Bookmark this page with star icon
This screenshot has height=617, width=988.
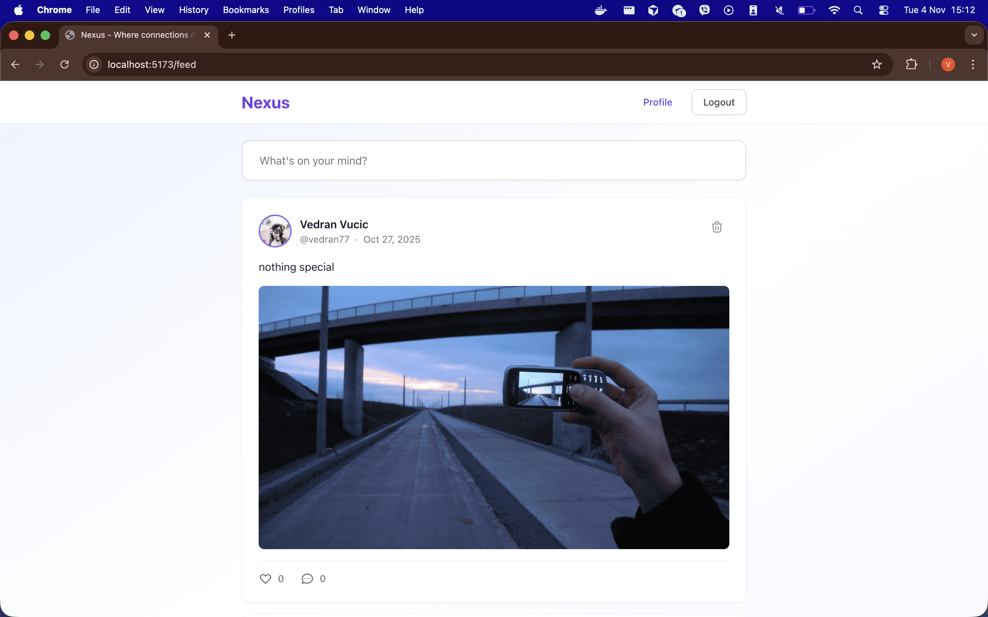point(877,64)
